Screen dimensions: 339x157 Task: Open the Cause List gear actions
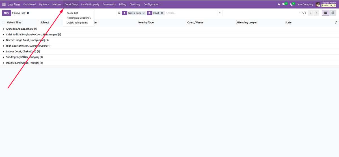pos(28,13)
